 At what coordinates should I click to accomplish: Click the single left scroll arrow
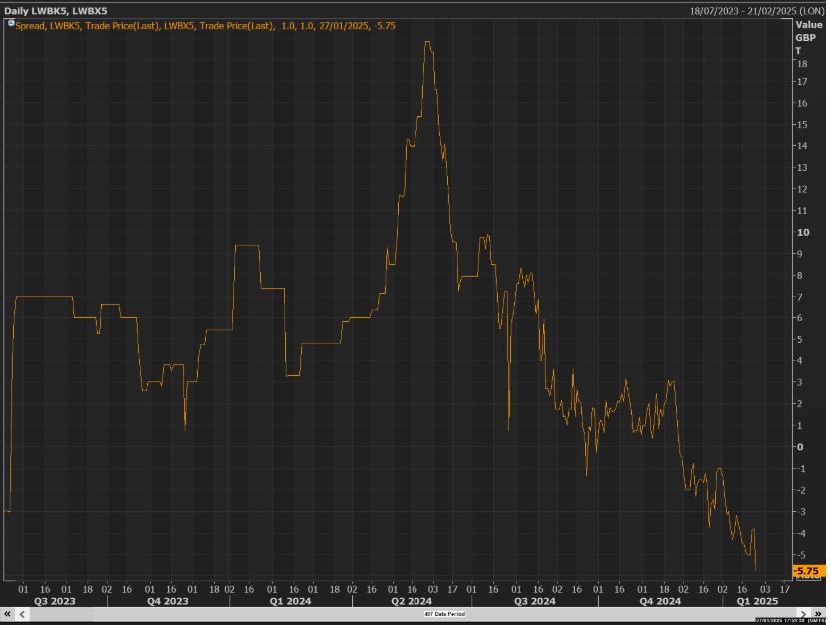click(x=21, y=615)
